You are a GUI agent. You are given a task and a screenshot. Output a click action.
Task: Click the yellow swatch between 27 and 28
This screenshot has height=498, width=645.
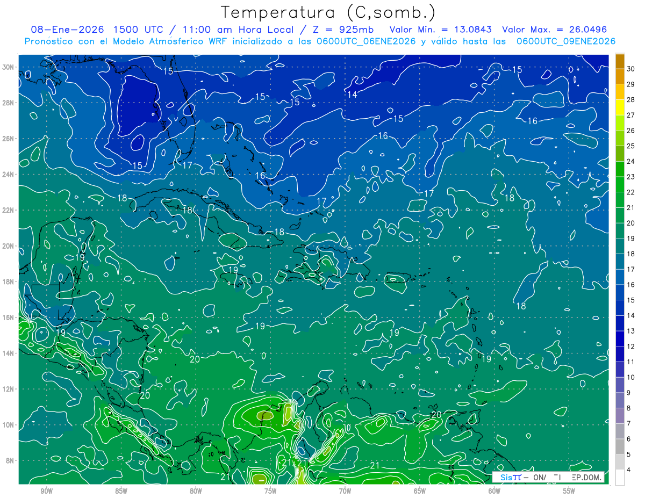click(x=620, y=107)
